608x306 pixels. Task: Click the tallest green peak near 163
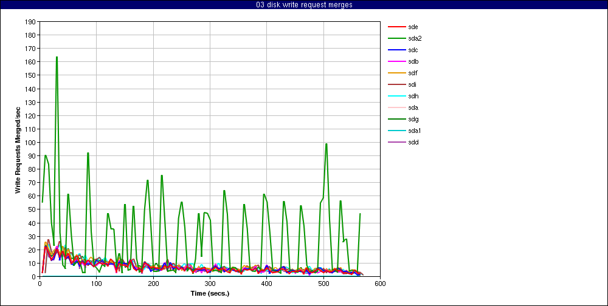click(x=57, y=57)
